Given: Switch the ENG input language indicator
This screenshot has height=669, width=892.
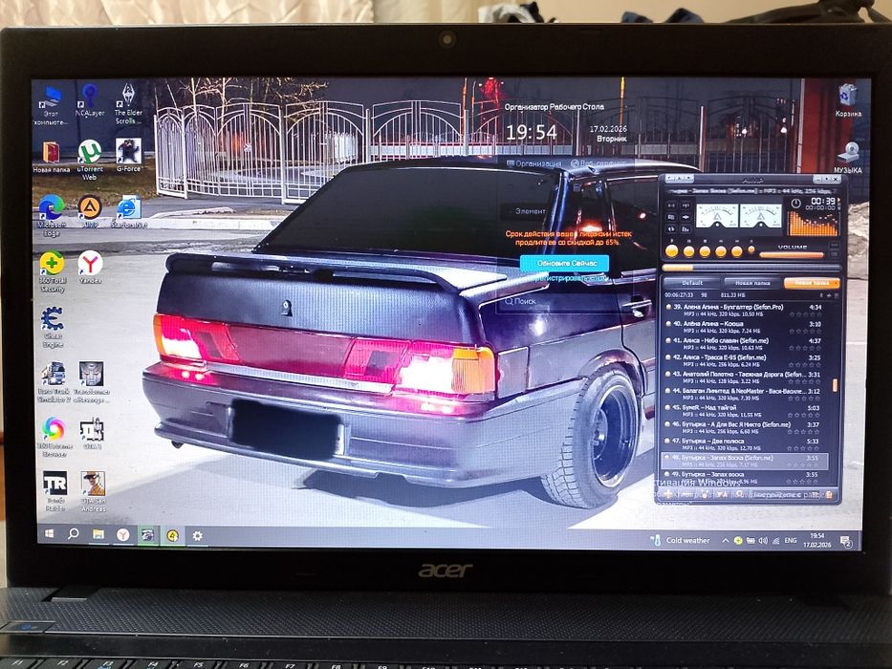Looking at the screenshot, I should (791, 540).
